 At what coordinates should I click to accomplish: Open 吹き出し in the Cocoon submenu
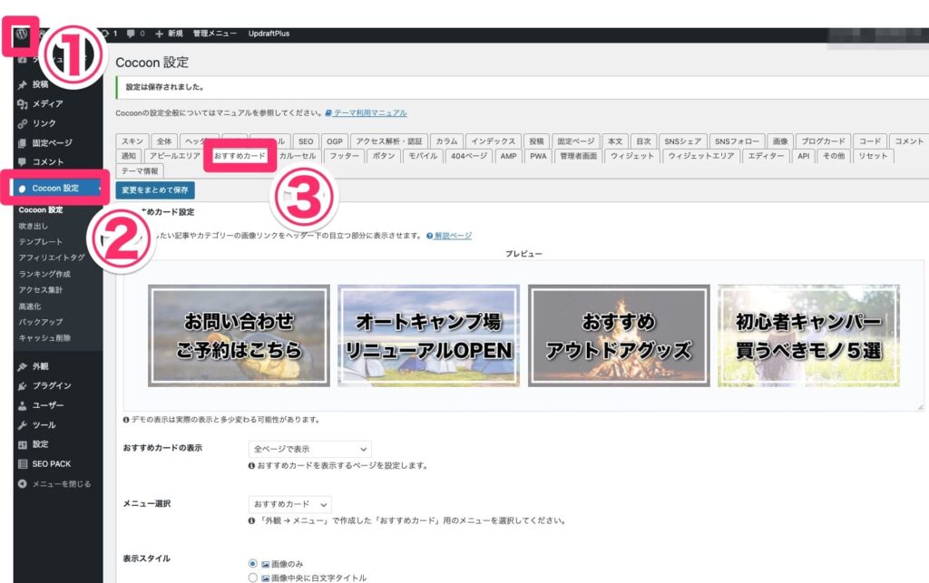(x=34, y=226)
